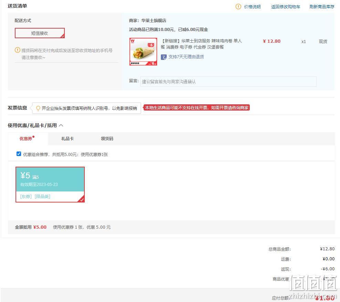Click the price explanation warning icon
Viewport: 340px width, 302px height.
238,7
